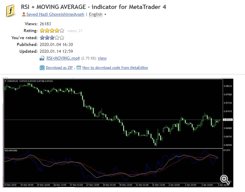Click the ZIP archive icon
The width and height of the screenshot is (245, 192).
coord(42,68)
